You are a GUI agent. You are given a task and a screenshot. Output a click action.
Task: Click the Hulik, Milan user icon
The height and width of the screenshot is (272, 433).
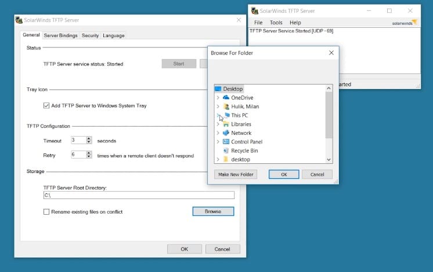click(226, 106)
